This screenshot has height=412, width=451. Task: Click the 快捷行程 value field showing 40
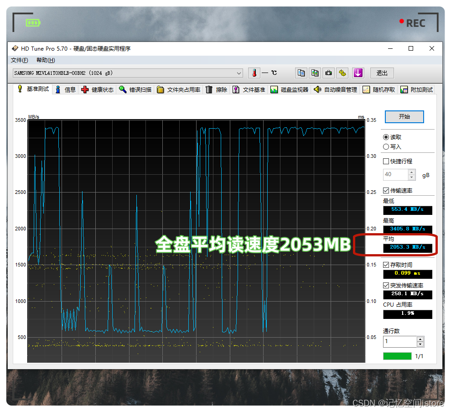click(395, 174)
